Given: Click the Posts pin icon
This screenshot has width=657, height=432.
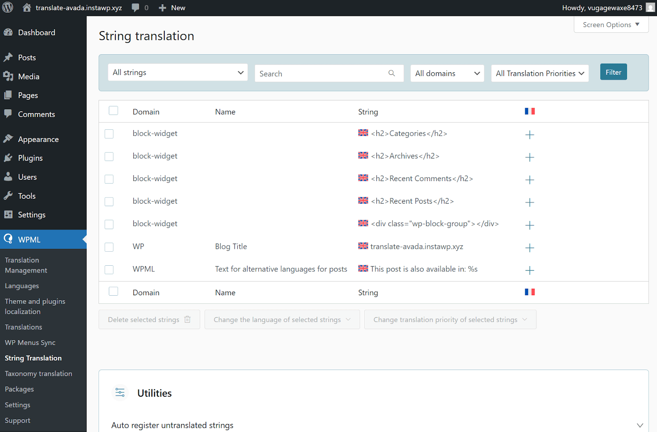Looking at the screenshot, I should point(8,57).
